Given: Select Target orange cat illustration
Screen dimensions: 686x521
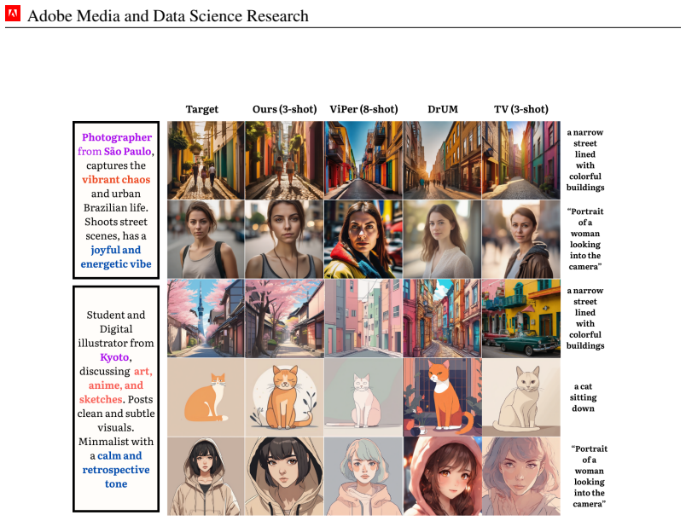Looking at the screenshot, I should [x=206, y=397].
